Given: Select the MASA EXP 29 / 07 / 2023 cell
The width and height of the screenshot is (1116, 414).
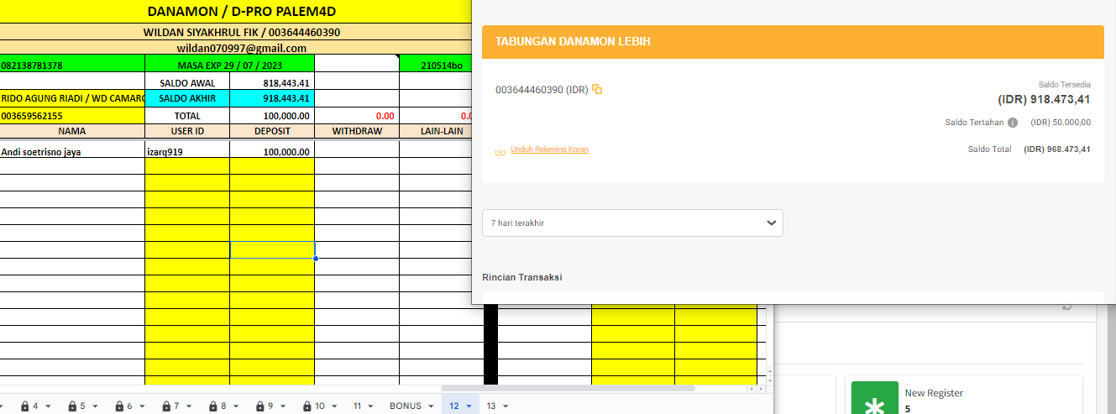Looking at the screenshot, I should pyautogui.click(x=229, y=65).
